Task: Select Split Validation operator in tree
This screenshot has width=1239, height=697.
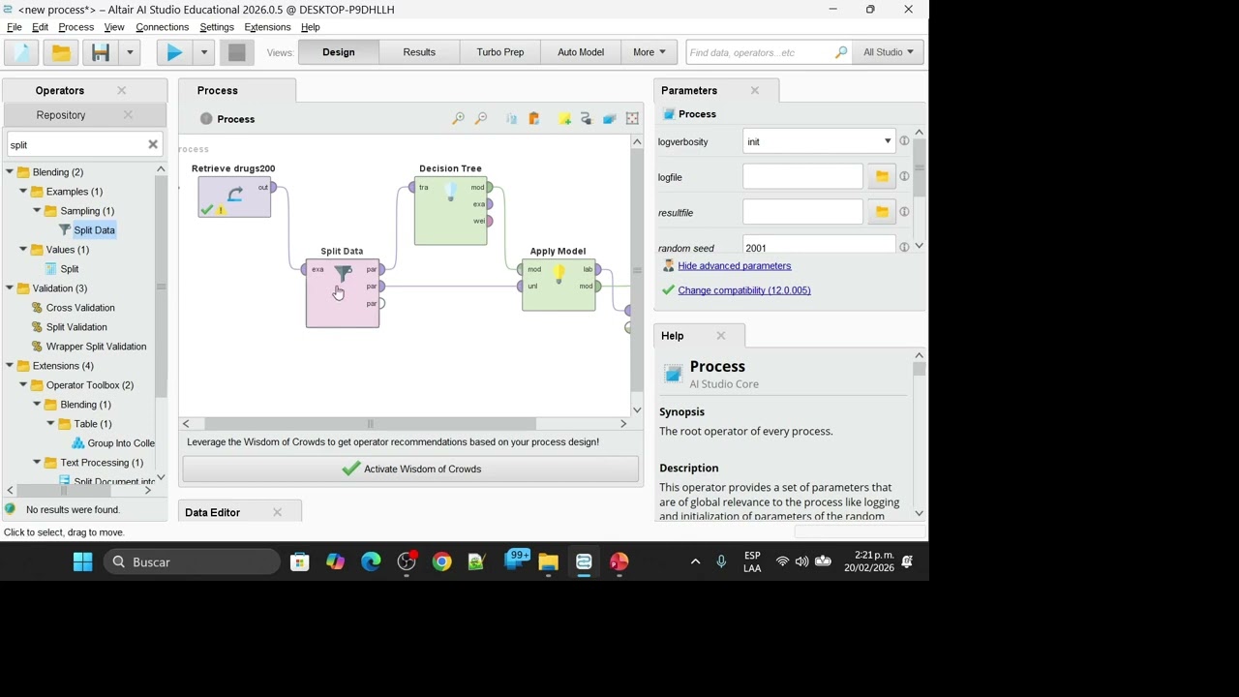Action: (x=76, y=327)
